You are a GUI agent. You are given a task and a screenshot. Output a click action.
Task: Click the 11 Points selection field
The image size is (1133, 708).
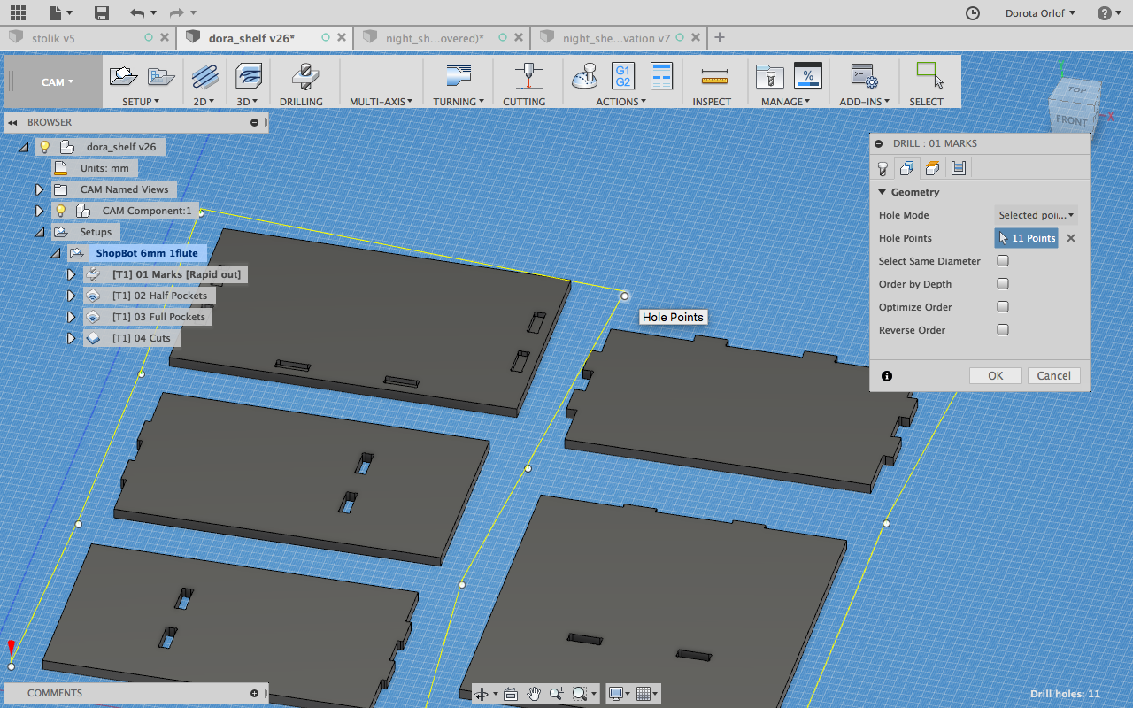[x=1026, y=238]
